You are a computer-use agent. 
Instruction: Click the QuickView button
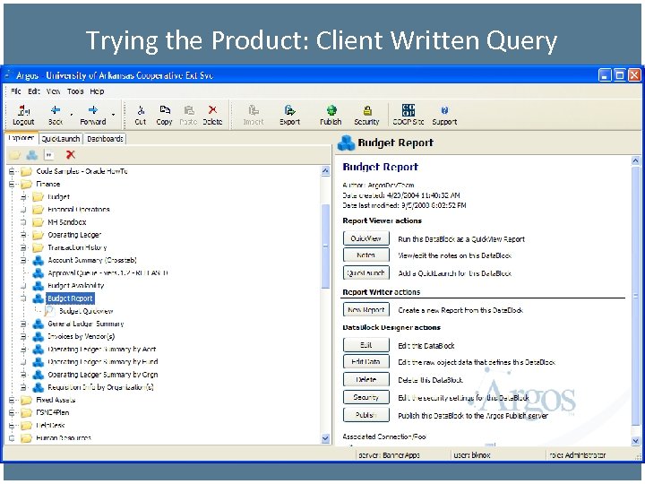[366, 238]
